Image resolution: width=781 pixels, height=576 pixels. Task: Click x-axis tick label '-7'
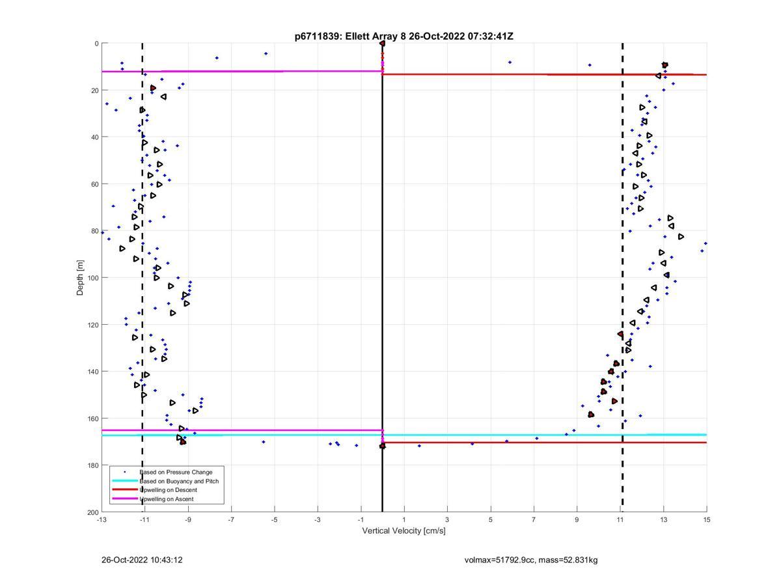pos(231,520)
